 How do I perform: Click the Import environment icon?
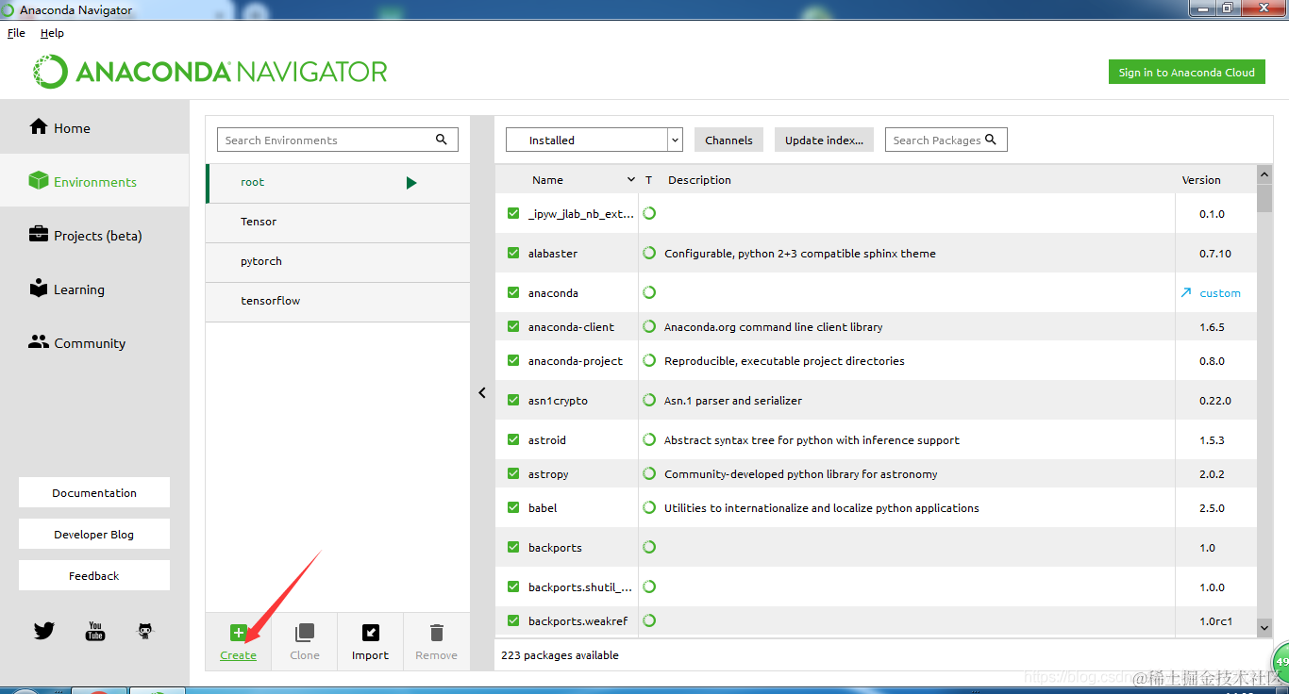370,633
